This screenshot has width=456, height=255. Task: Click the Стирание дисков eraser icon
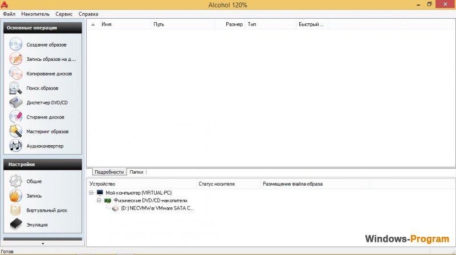pyautogui.click(x=16, y=117)
